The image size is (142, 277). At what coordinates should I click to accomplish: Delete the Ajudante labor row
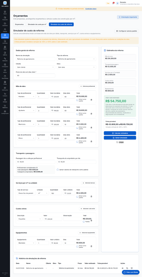click(x=91, y=114)
